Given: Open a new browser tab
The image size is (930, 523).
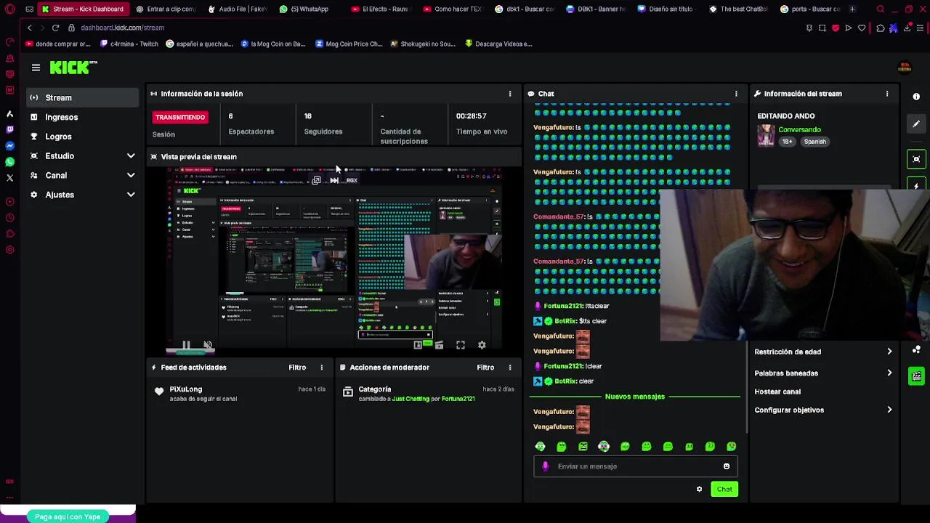Looking at the screenshot, I should click(852, 9).
